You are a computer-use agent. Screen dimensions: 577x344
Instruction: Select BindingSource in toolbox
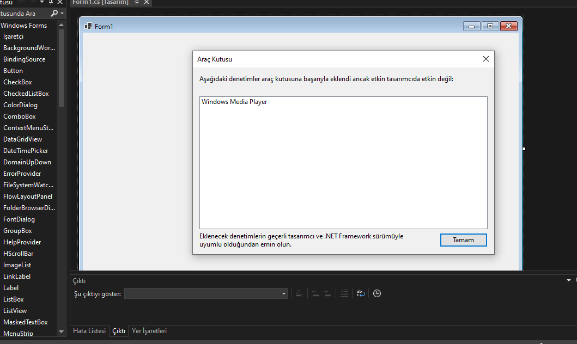click(x=25, y=59)
